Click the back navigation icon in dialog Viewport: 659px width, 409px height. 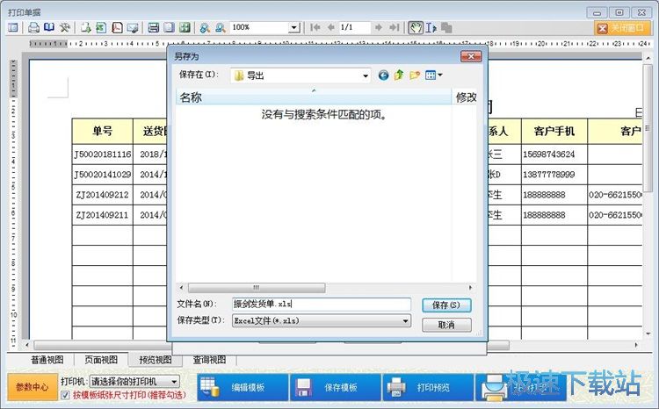383,75
